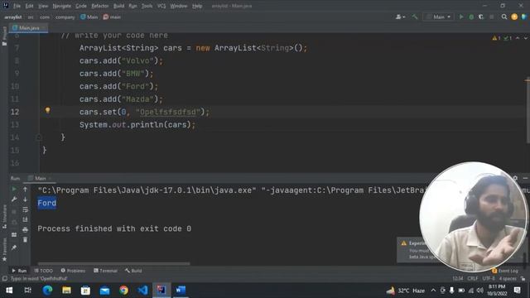
Task: Show quick-fix bulb on line 12
Action: pos(48,110)
